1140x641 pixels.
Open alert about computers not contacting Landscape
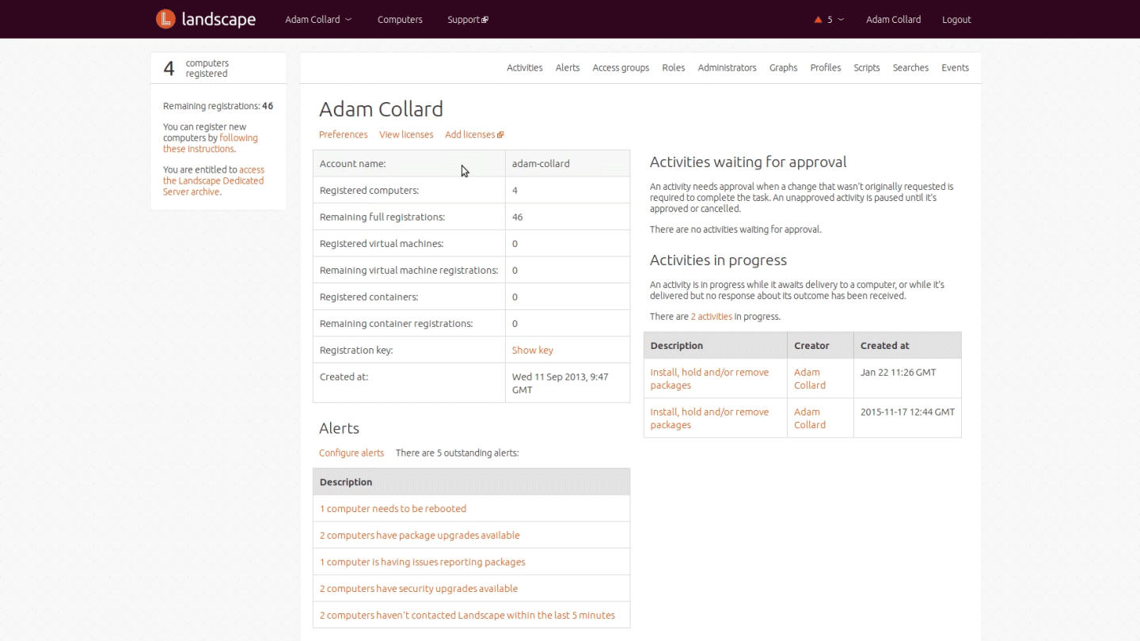[x=467, y=616]
